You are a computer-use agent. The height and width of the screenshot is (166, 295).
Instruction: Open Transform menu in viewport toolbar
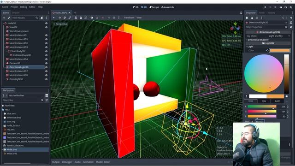129,18
